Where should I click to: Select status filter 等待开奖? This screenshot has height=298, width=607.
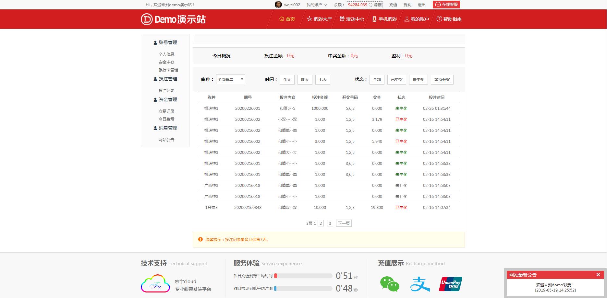click(x=442, y=80)
